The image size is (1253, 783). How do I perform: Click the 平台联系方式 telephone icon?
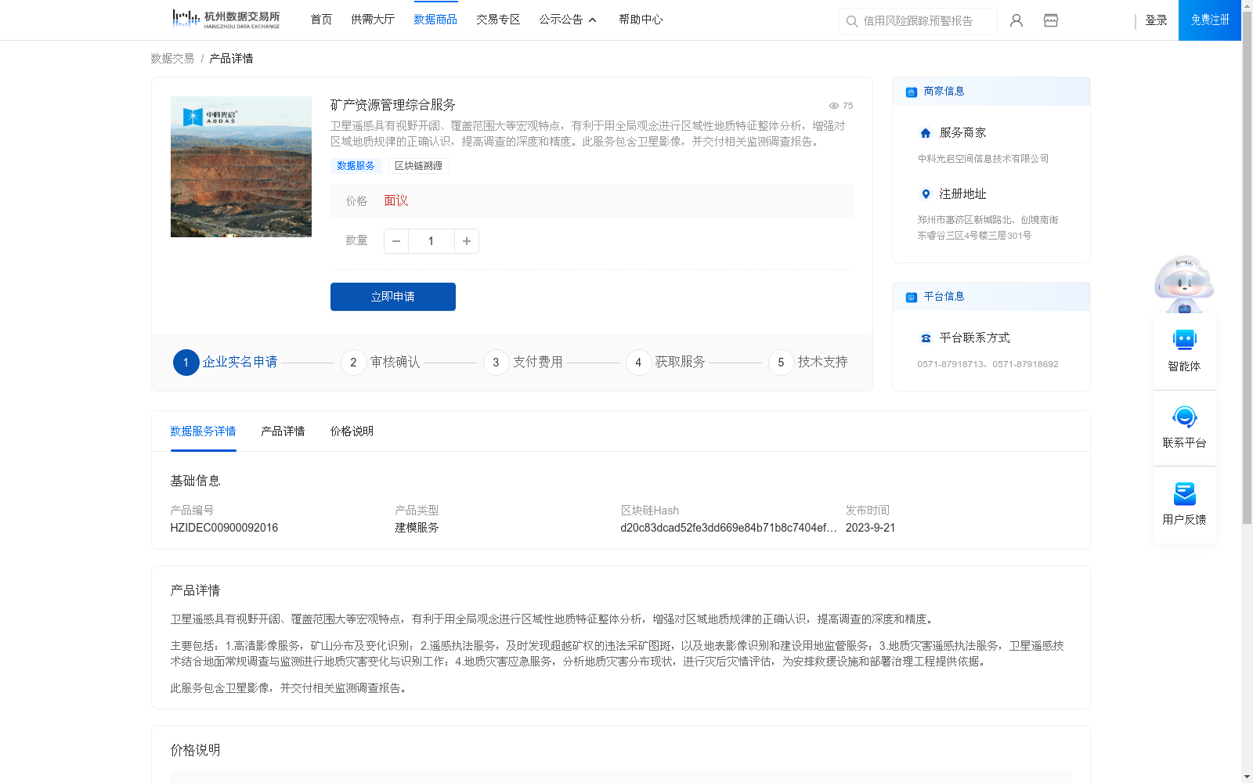[x=926, y=338]
